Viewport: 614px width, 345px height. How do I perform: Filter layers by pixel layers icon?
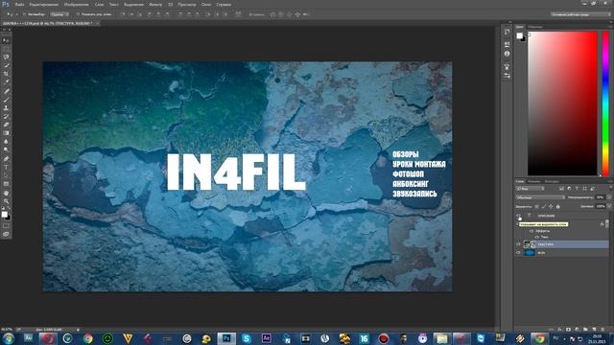[x=561, y=189]
